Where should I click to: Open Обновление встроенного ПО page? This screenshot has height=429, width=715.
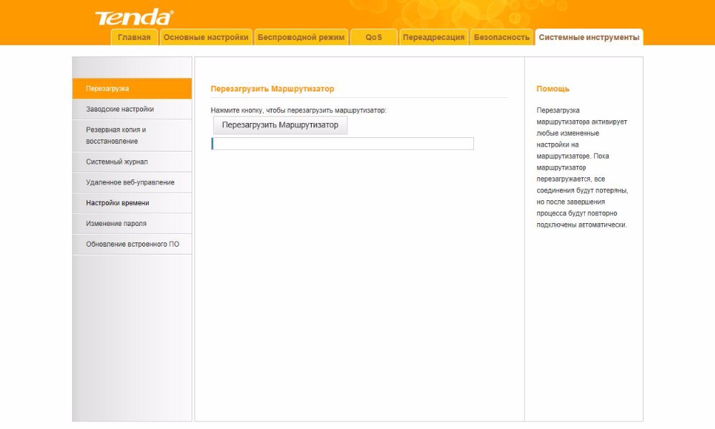coord(132,245)
